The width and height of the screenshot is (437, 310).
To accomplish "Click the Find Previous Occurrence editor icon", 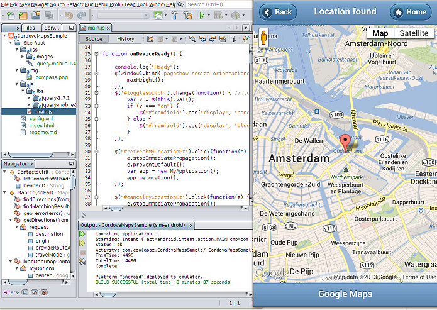I will 202,39.
